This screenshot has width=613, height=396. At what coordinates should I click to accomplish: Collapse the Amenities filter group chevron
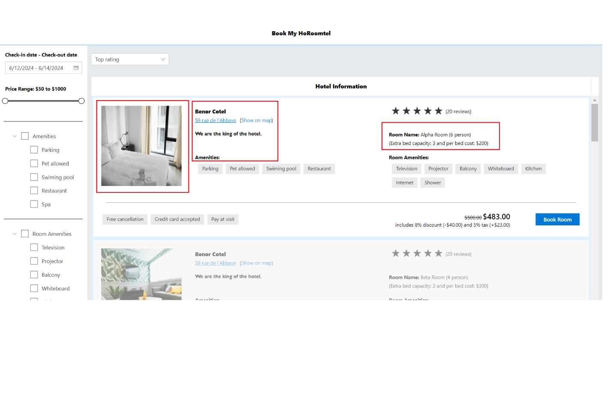[x=15, y=136]
